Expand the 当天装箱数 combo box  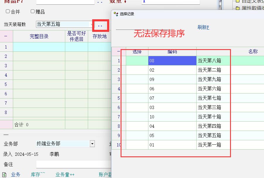[x=92, y=24]
